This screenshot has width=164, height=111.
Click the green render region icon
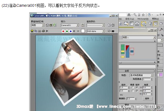pyautogui.click(x=55, y=25)
